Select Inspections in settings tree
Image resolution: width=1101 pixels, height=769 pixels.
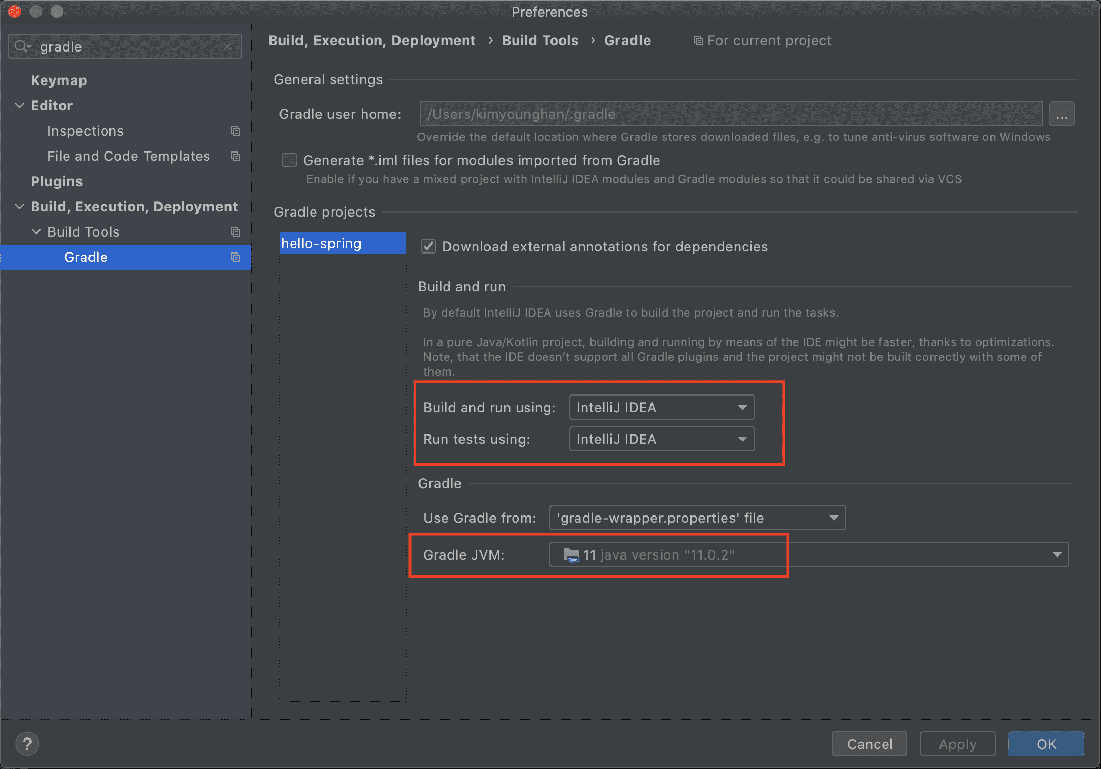point(85,131)
